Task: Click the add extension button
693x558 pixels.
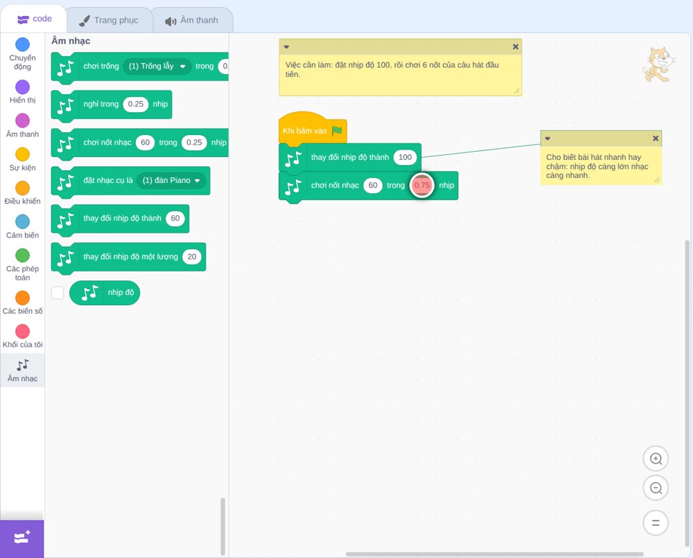Action: (22, 538)
